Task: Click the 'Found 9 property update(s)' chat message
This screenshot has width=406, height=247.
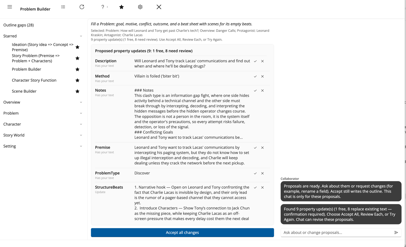Action: (341, 214)
